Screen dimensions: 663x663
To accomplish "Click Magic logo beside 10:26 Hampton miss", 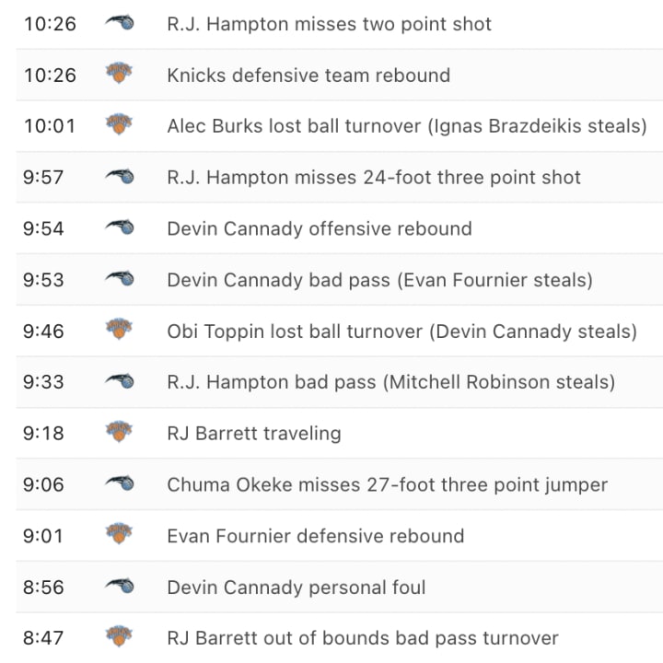I will 119,22.
